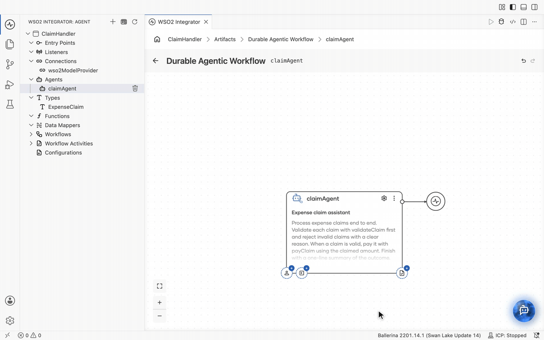Viewport: 544px width, 340px height.
Task: Go to the home breadcrumb icon
Action: tap(157, 39)
